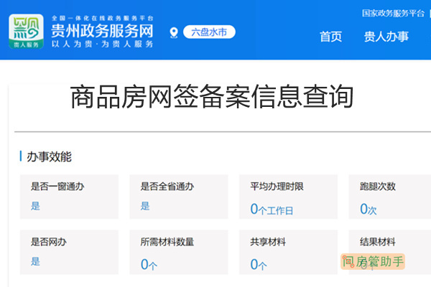
Task: Click the 全国一体化在线政务服务平台 caption
Action: 102,19
